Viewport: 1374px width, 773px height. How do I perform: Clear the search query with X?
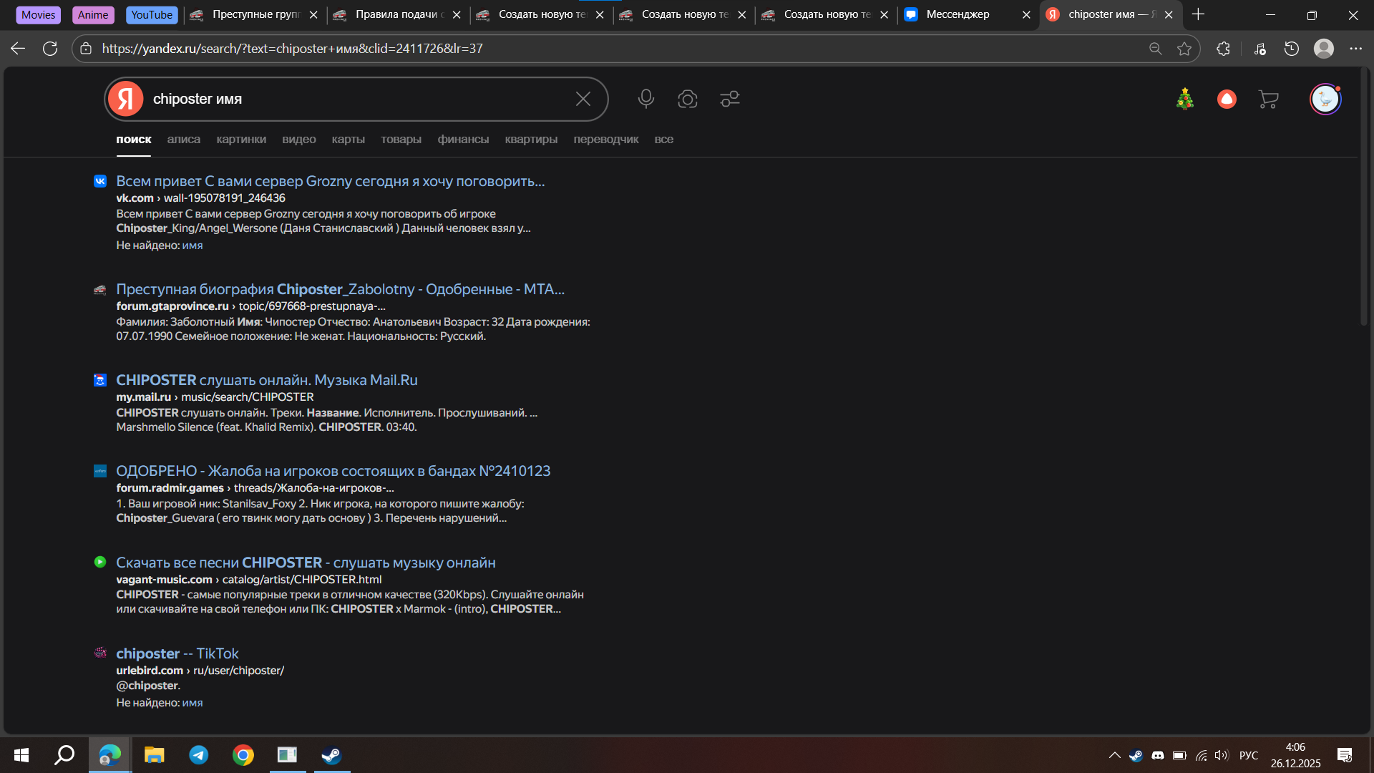(583, 99)
